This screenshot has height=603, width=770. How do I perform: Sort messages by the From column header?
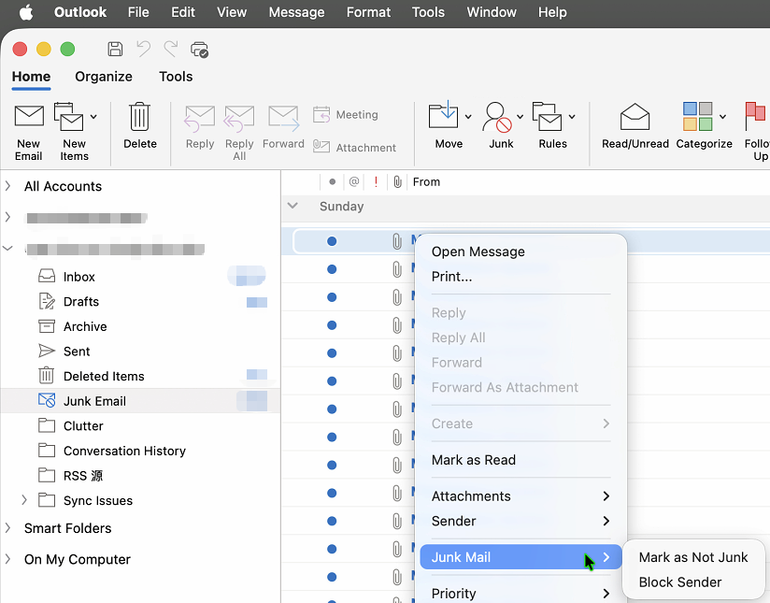click(426, 181)
